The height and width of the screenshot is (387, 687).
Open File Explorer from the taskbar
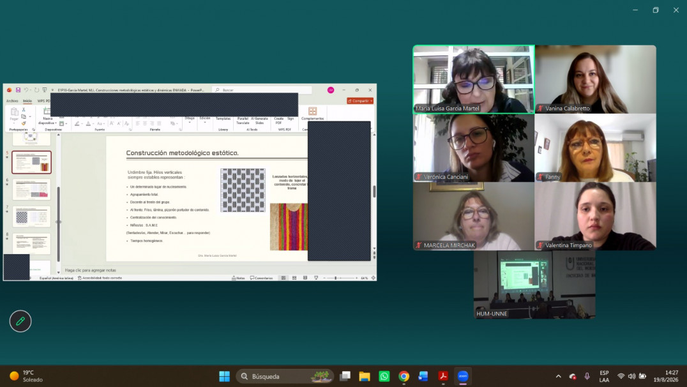tap(365, 376)
